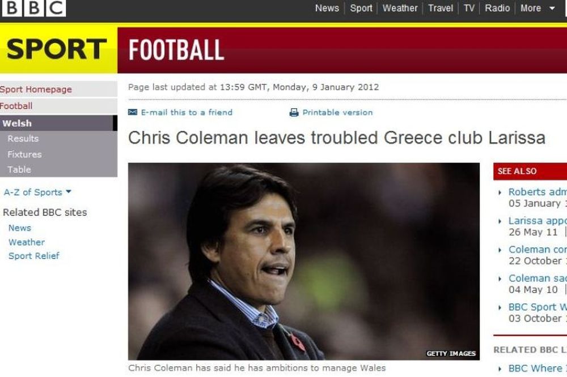Click the envelope icon for e-mail sharing

[x=133, y=112]
